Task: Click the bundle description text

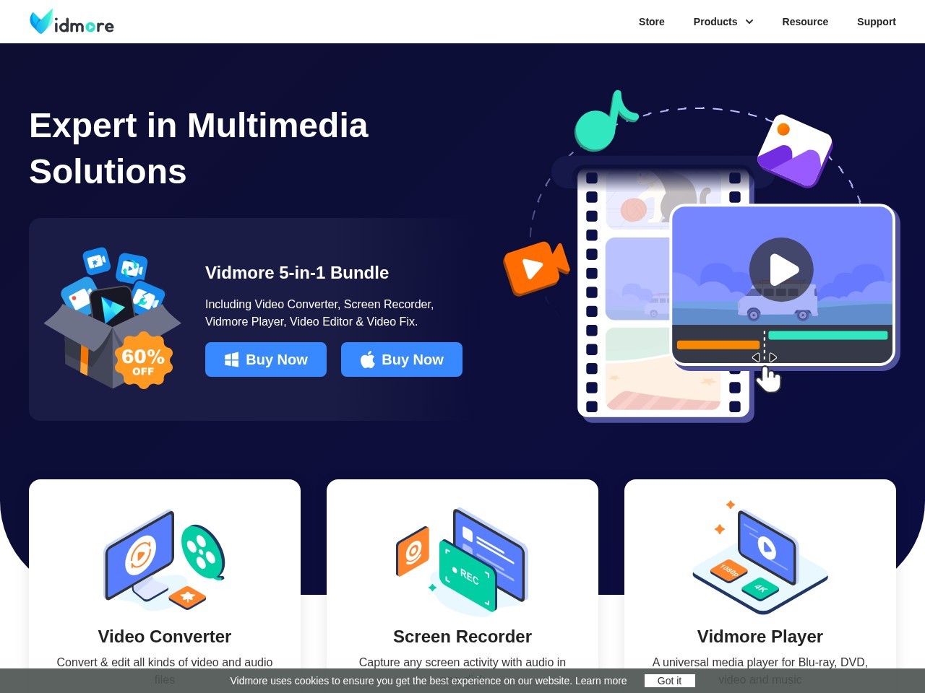Action: pyautogui.click(x=319, y=313)
